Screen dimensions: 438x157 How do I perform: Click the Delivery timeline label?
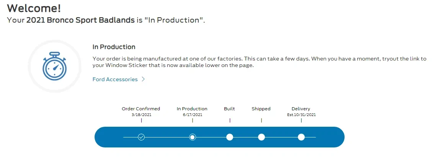301,109
